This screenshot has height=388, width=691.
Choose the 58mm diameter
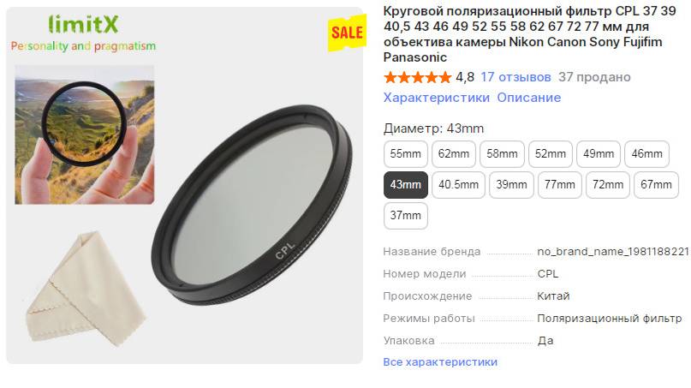[502, 154]
